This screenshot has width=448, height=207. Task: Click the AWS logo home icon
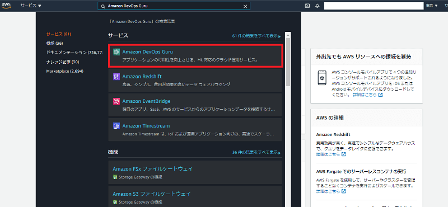tap(6, 6)
